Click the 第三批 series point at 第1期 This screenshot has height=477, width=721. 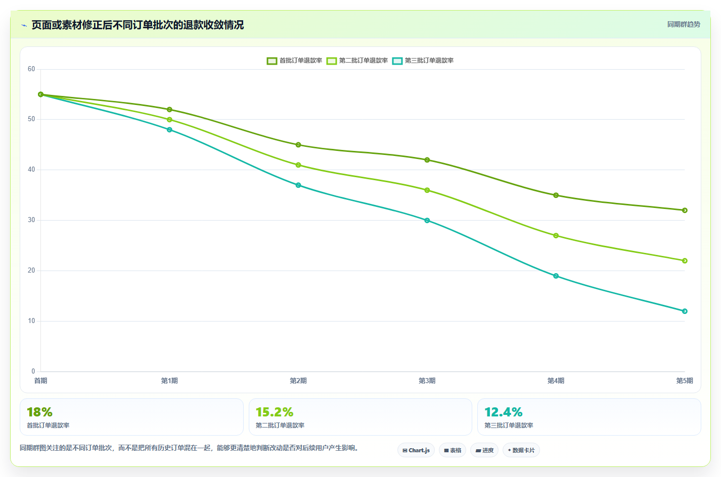[169, 130]
